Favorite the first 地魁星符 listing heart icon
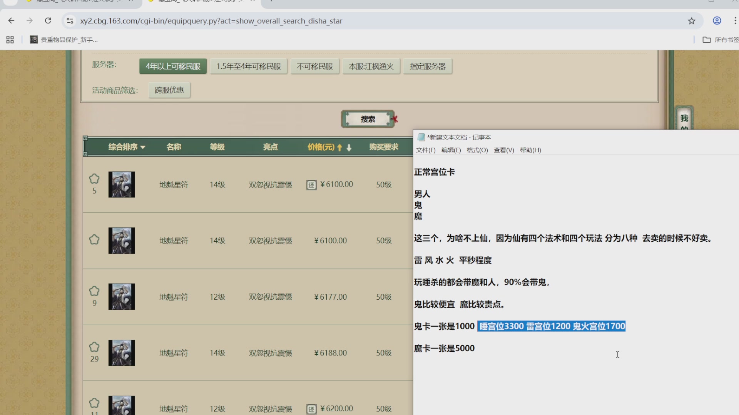739x415 pixels. point(94,179)
